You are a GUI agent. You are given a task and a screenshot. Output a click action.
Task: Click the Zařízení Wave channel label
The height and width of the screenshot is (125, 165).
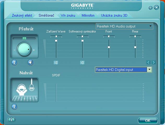pos(56,31)
